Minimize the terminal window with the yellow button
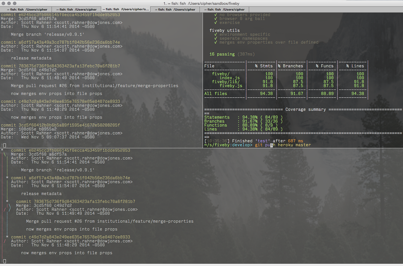 coord(9,3)
